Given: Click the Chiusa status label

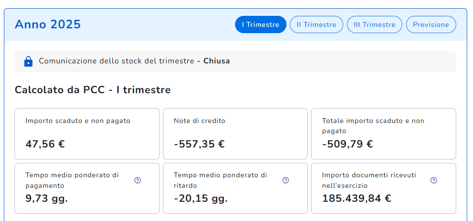Looking at the screenshot, I should click(216, 61).
